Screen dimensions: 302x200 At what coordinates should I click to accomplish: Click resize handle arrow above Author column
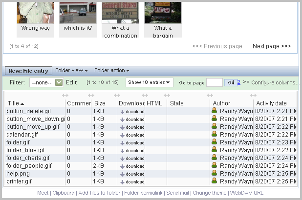[x=253, y=95]
